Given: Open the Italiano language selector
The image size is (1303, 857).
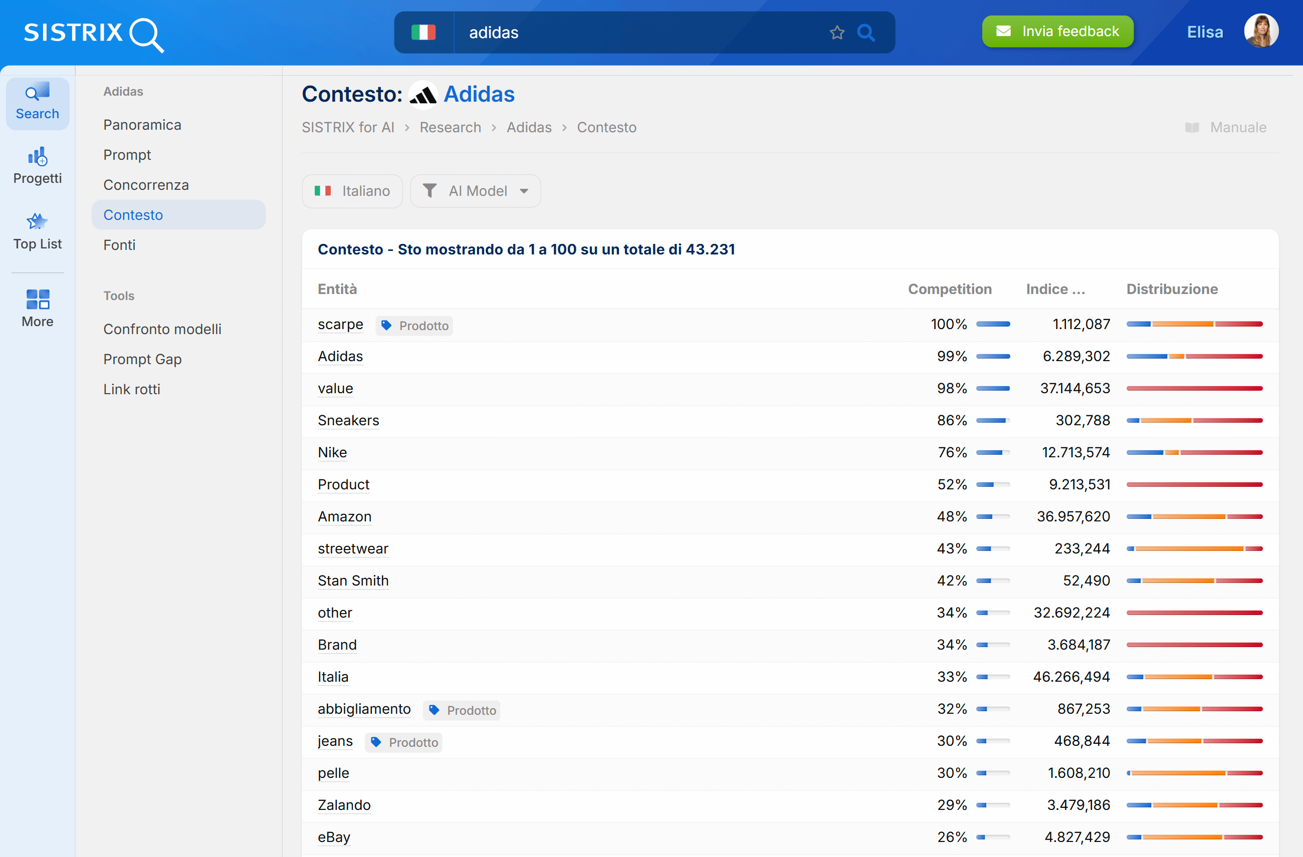Looking at the screenshot, I should [x=352, y=190].
